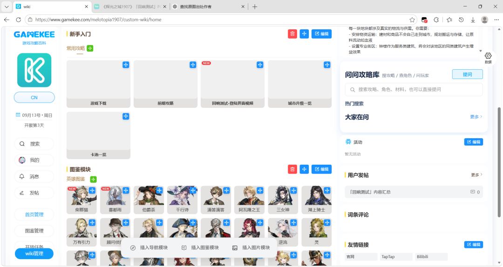Open a new browser tab
Screen dimensions: 503x267
pos(255,7)
